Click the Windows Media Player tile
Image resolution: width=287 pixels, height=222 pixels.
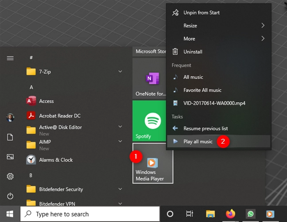(153, 163)
